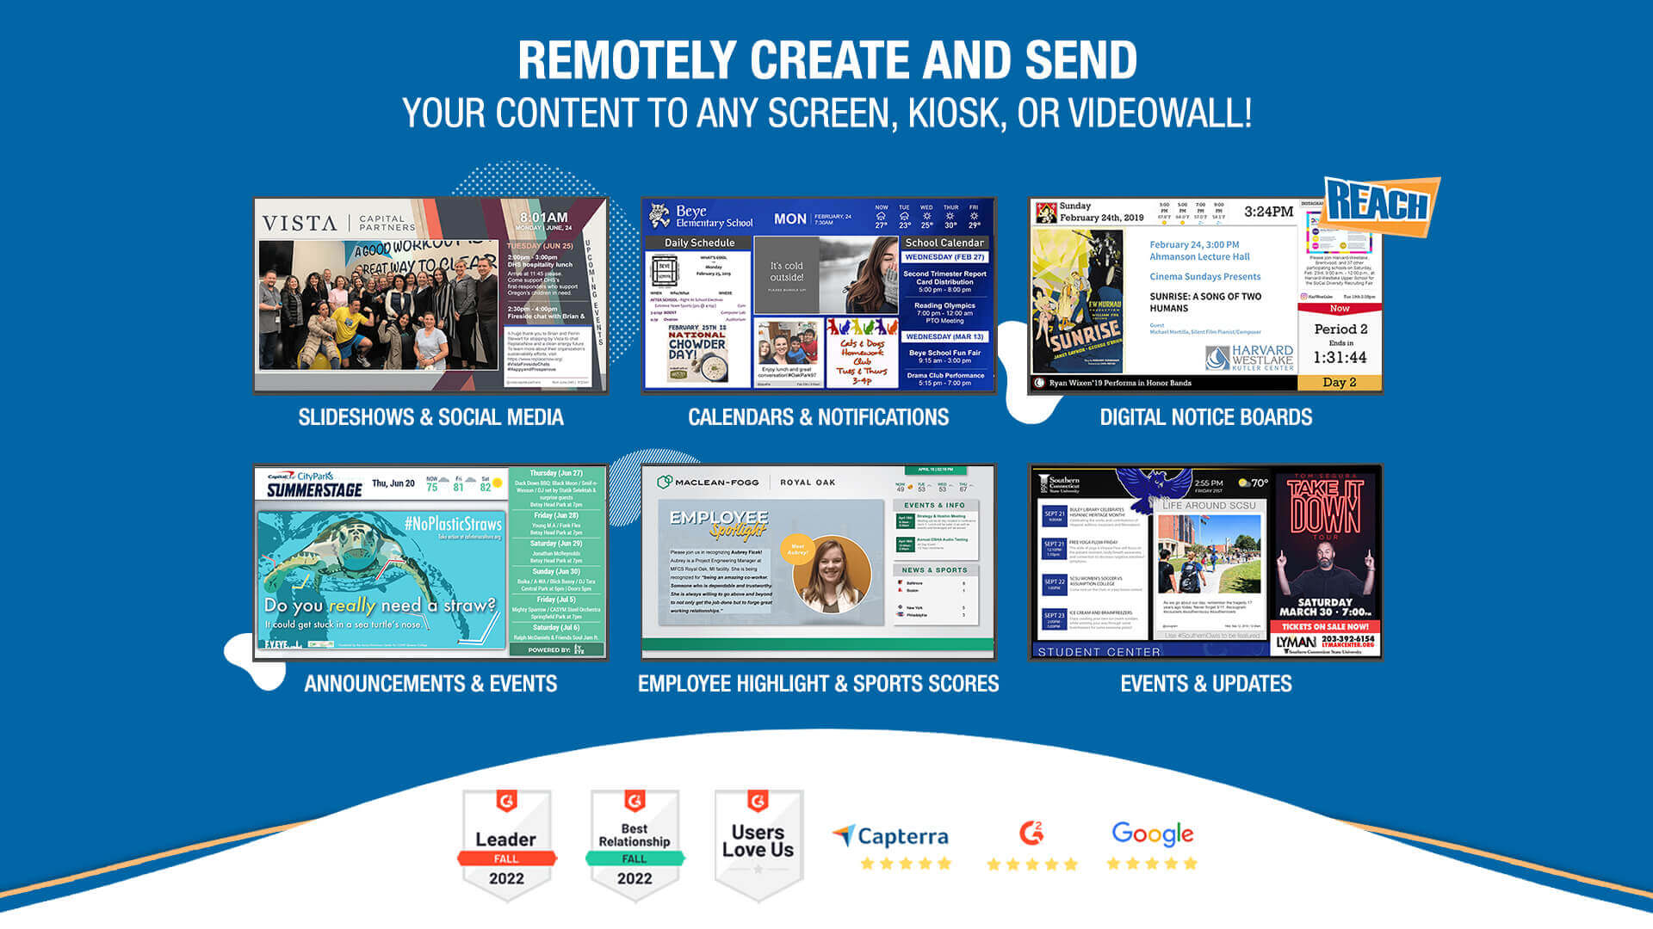Click the Best Relationship Fall 2022 badge icon
The image size is (1653, 929).
635,833
